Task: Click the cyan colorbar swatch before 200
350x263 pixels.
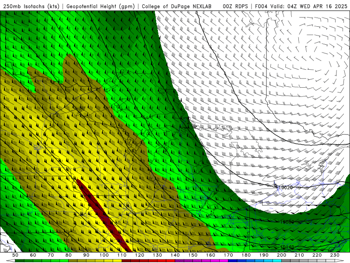Action: pyautogui.click(x=277, y=261)
